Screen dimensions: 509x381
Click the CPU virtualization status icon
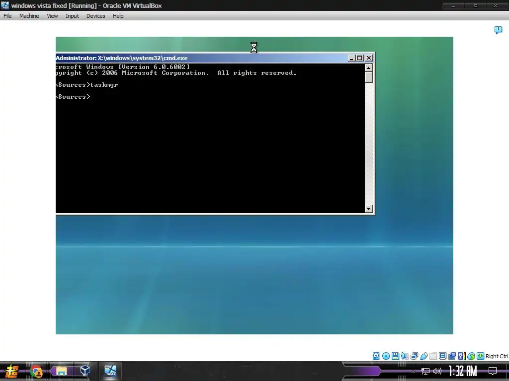tap(461, 356)
